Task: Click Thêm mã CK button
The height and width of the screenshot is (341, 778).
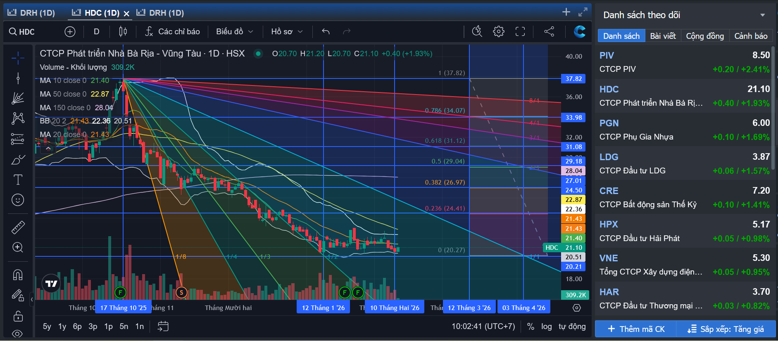Action: [636, 329]
